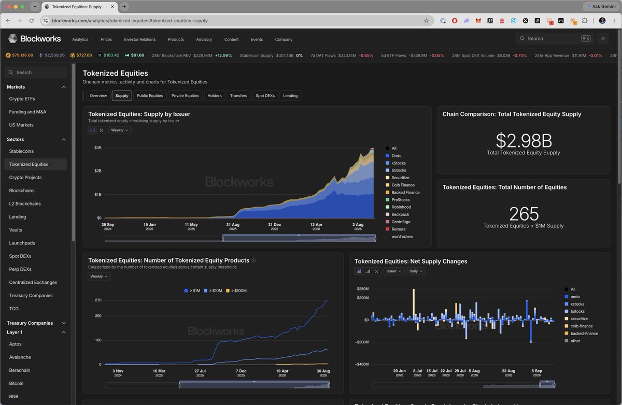Switch to the Lending tab
Screen dimensions: 622x405
pyautogui.click(x=290, y=96)
